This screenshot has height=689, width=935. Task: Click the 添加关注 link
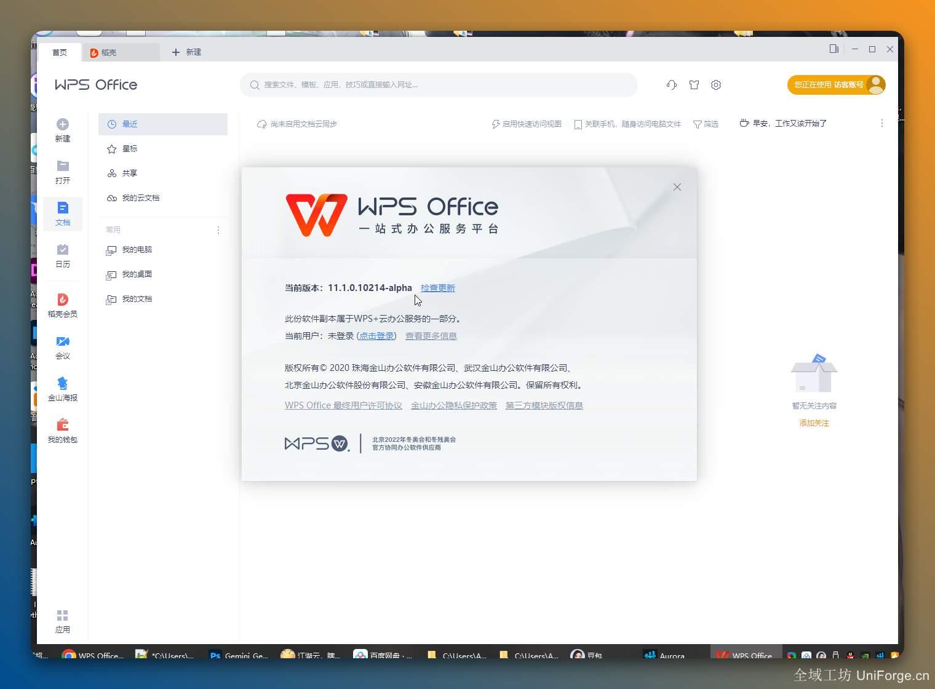point(814,423)
